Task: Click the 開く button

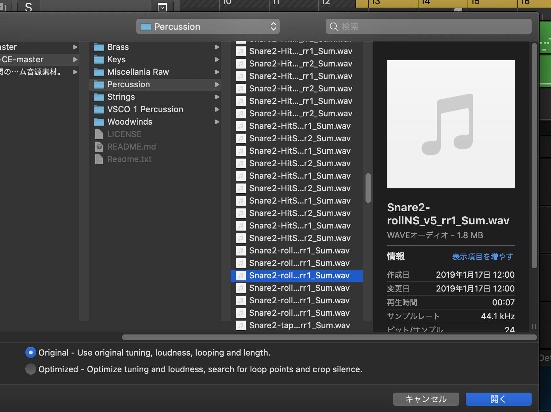Action: pyautogui.click(x=499, y=399)
